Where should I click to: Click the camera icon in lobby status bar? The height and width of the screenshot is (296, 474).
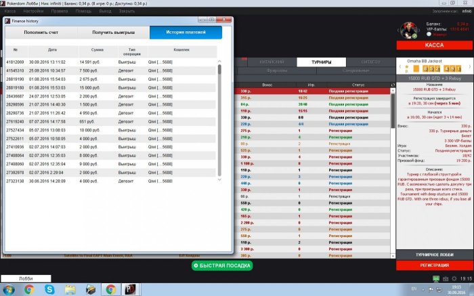pyautogui.click(x=446, y=279)
